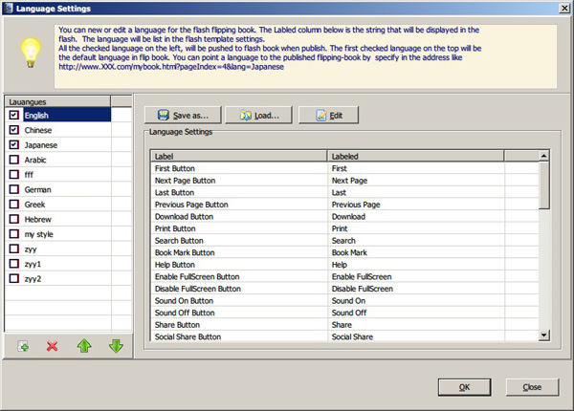This screenshot has width=574, height=411.
Task: Confirm with the OK button
Action: tap(465, 387)
